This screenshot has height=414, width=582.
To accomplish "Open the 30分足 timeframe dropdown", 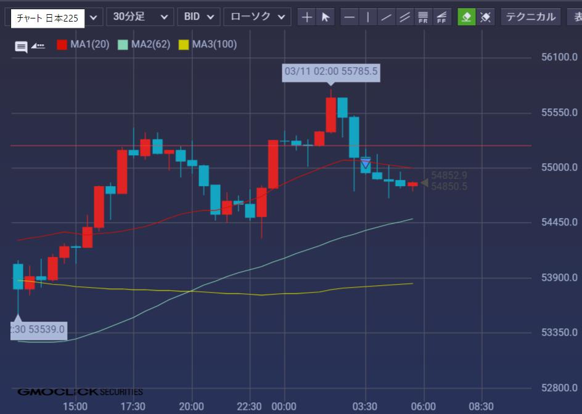I will tap(139, 17).
